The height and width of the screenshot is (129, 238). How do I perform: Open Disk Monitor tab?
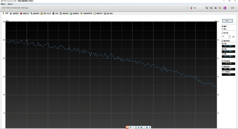[74, 13]
